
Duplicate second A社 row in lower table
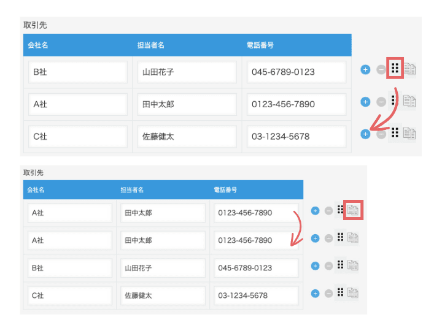[353, 238]
